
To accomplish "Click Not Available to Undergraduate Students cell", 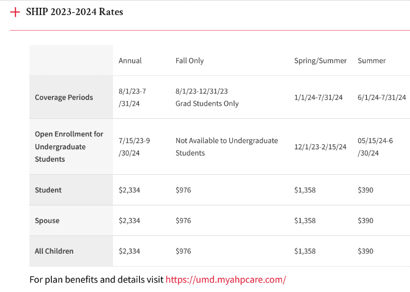I will [x=227, y=147].
